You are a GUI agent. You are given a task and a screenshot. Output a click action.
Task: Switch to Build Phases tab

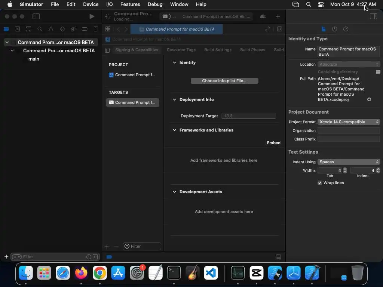pos(252,50)
